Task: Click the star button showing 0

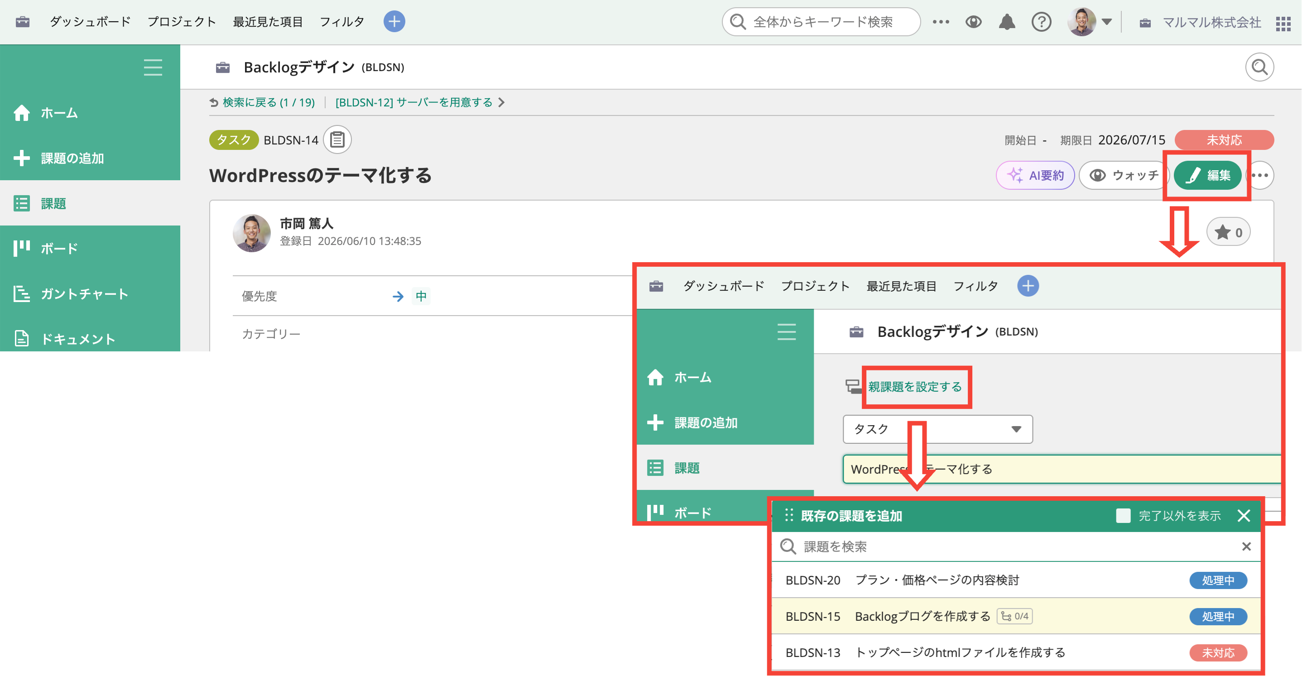Action: click(1228, 232)
